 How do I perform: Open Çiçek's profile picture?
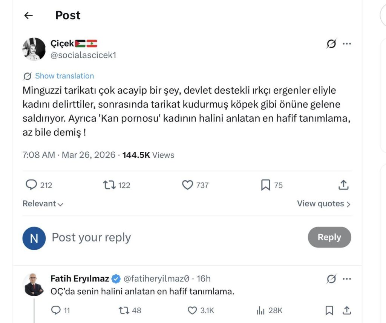point(34,49)
